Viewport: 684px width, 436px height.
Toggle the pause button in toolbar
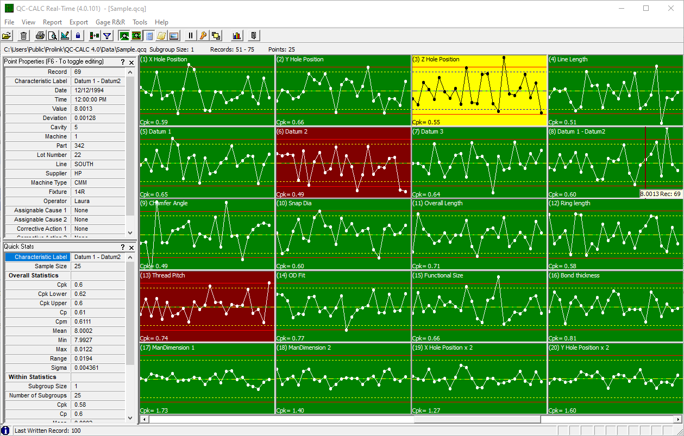(190, 36)
